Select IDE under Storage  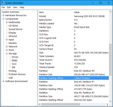click(14, 67)
